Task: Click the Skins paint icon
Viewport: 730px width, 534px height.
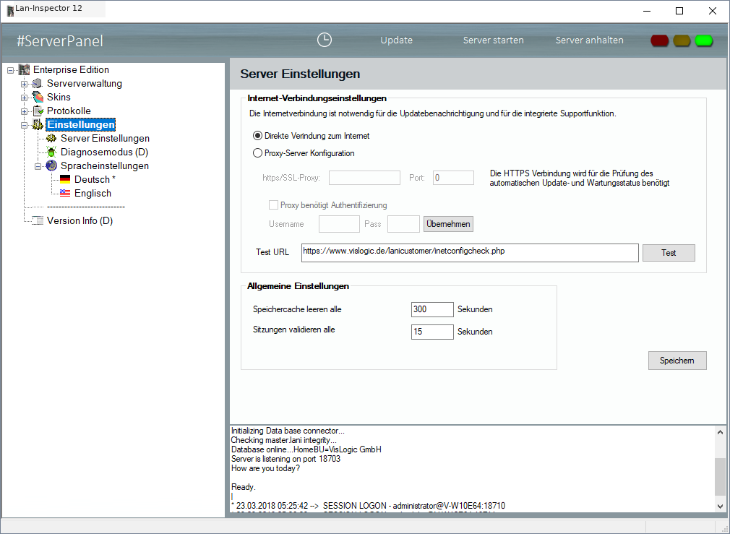Action: click(x=38, y=98)
